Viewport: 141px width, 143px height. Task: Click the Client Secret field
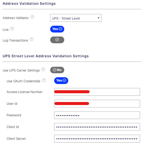(97, 139)
